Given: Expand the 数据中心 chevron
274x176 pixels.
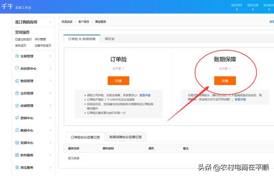Looking at the screenshot, I should [x=51, y=130].
